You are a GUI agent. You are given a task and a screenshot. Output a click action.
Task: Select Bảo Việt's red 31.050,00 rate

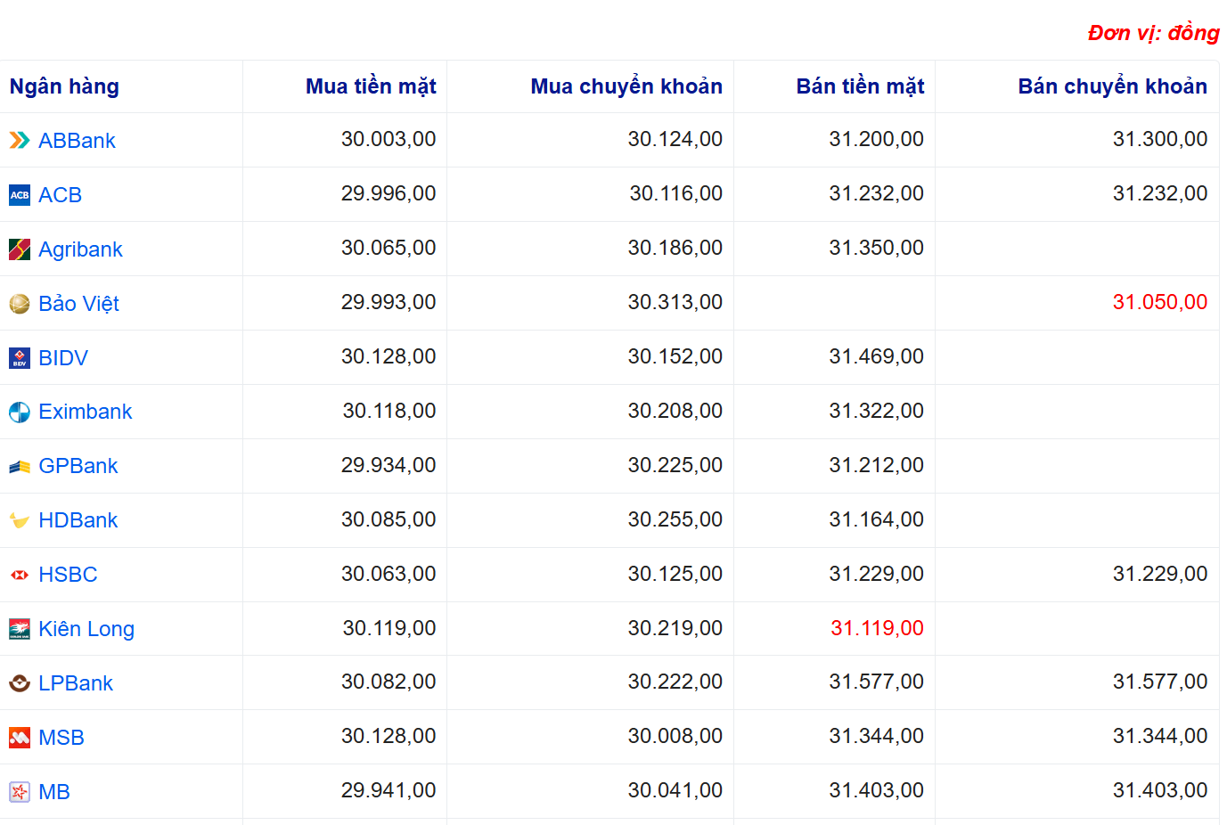[x=1159, y=303]
